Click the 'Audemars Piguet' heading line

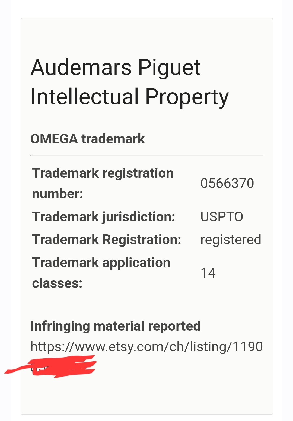[x=116, y=67]
